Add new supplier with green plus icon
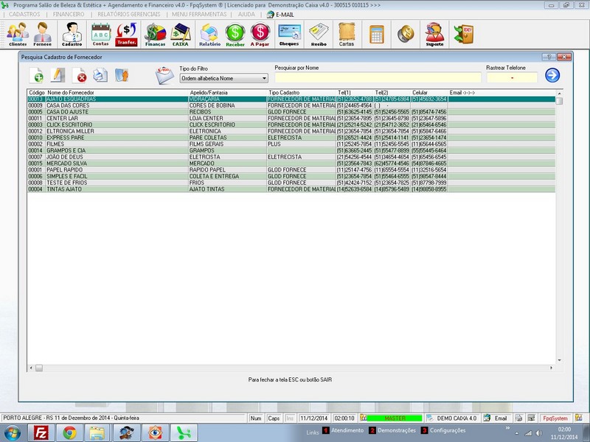This screenshot has height=442, width=590. coord(36,75)
